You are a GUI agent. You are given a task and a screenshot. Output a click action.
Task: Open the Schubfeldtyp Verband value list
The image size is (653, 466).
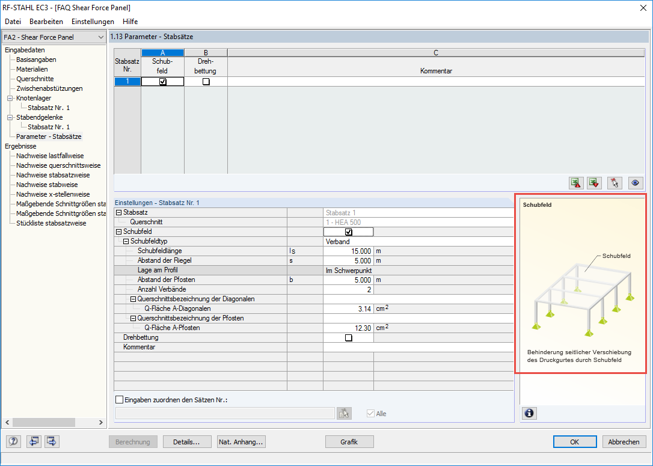pyautogui.click(x=418, y=242)
